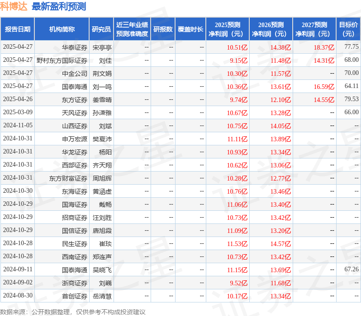Click the target price 77.75
This screenshot has height=316, width=361.
pyautogui.click(x=351, y=46)
